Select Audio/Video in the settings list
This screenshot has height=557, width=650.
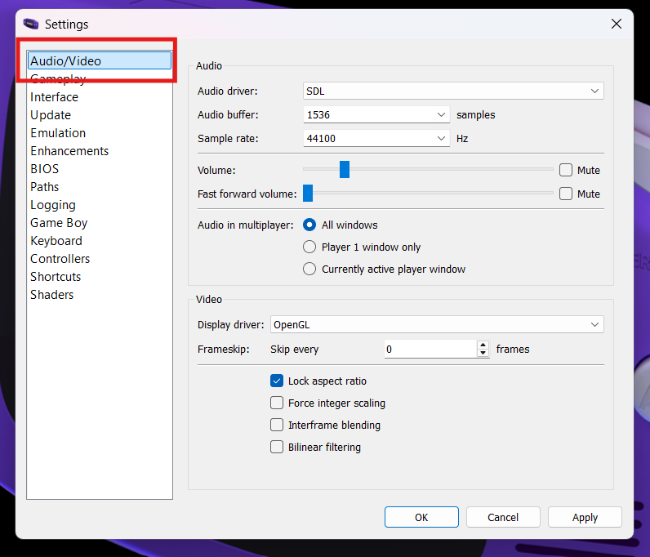coord(100,60)
